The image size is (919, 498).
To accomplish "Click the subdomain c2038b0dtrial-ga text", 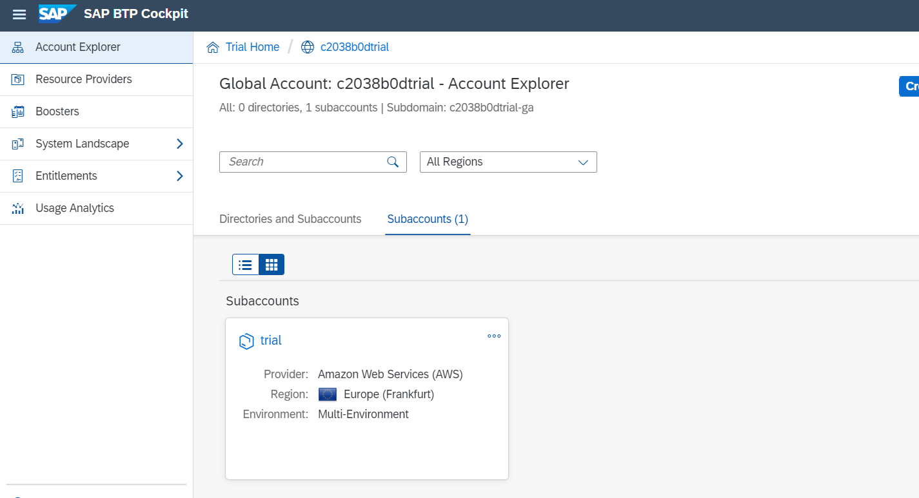I will click(x=491, y=108).
